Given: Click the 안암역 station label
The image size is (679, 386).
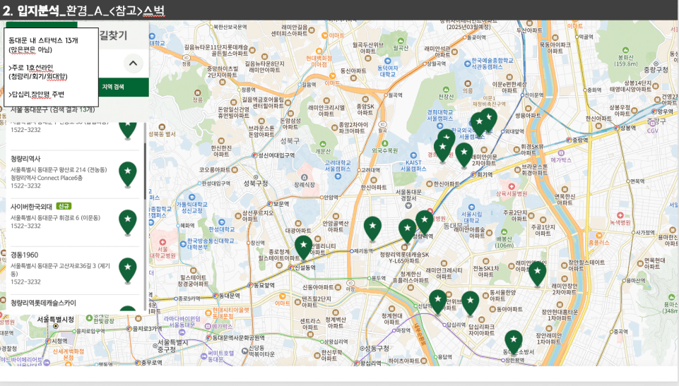Looking at the screenshot, I should click(331, 197).
